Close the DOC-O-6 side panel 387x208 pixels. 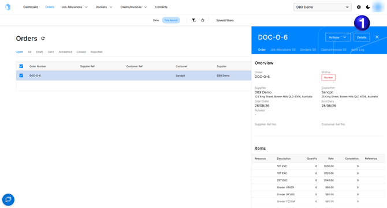click(x=377, y=37)
